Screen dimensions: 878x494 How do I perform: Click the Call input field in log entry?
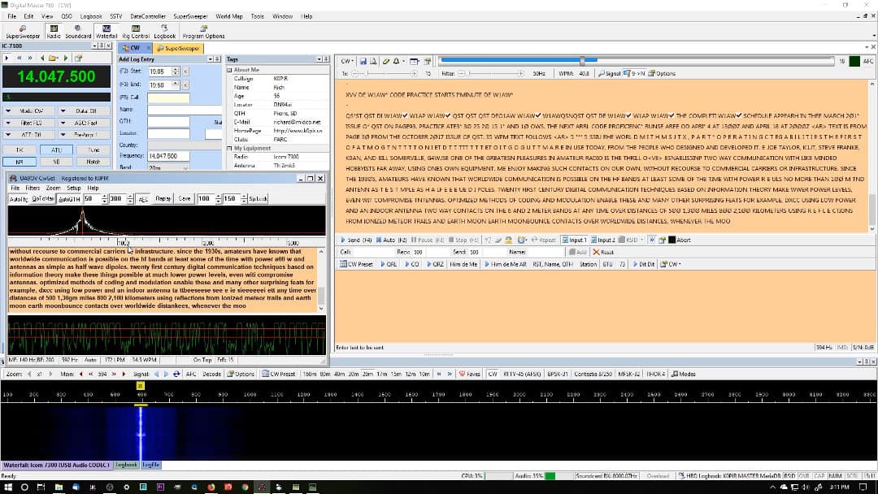tap(168, 97)
